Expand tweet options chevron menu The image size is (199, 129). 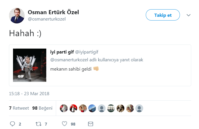click(189, 15)
